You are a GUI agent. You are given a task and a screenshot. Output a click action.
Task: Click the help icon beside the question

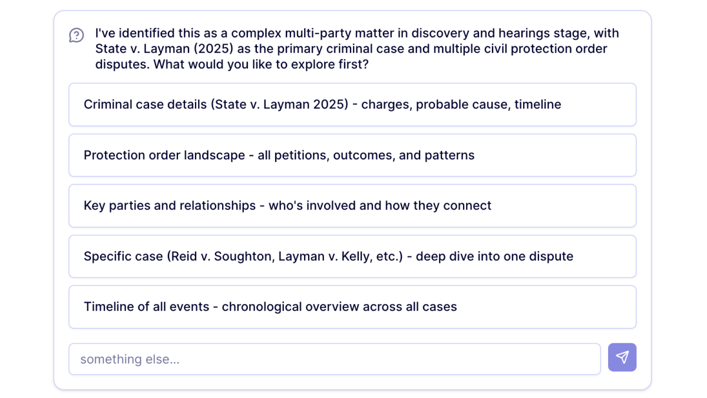(x=77, y=35)
